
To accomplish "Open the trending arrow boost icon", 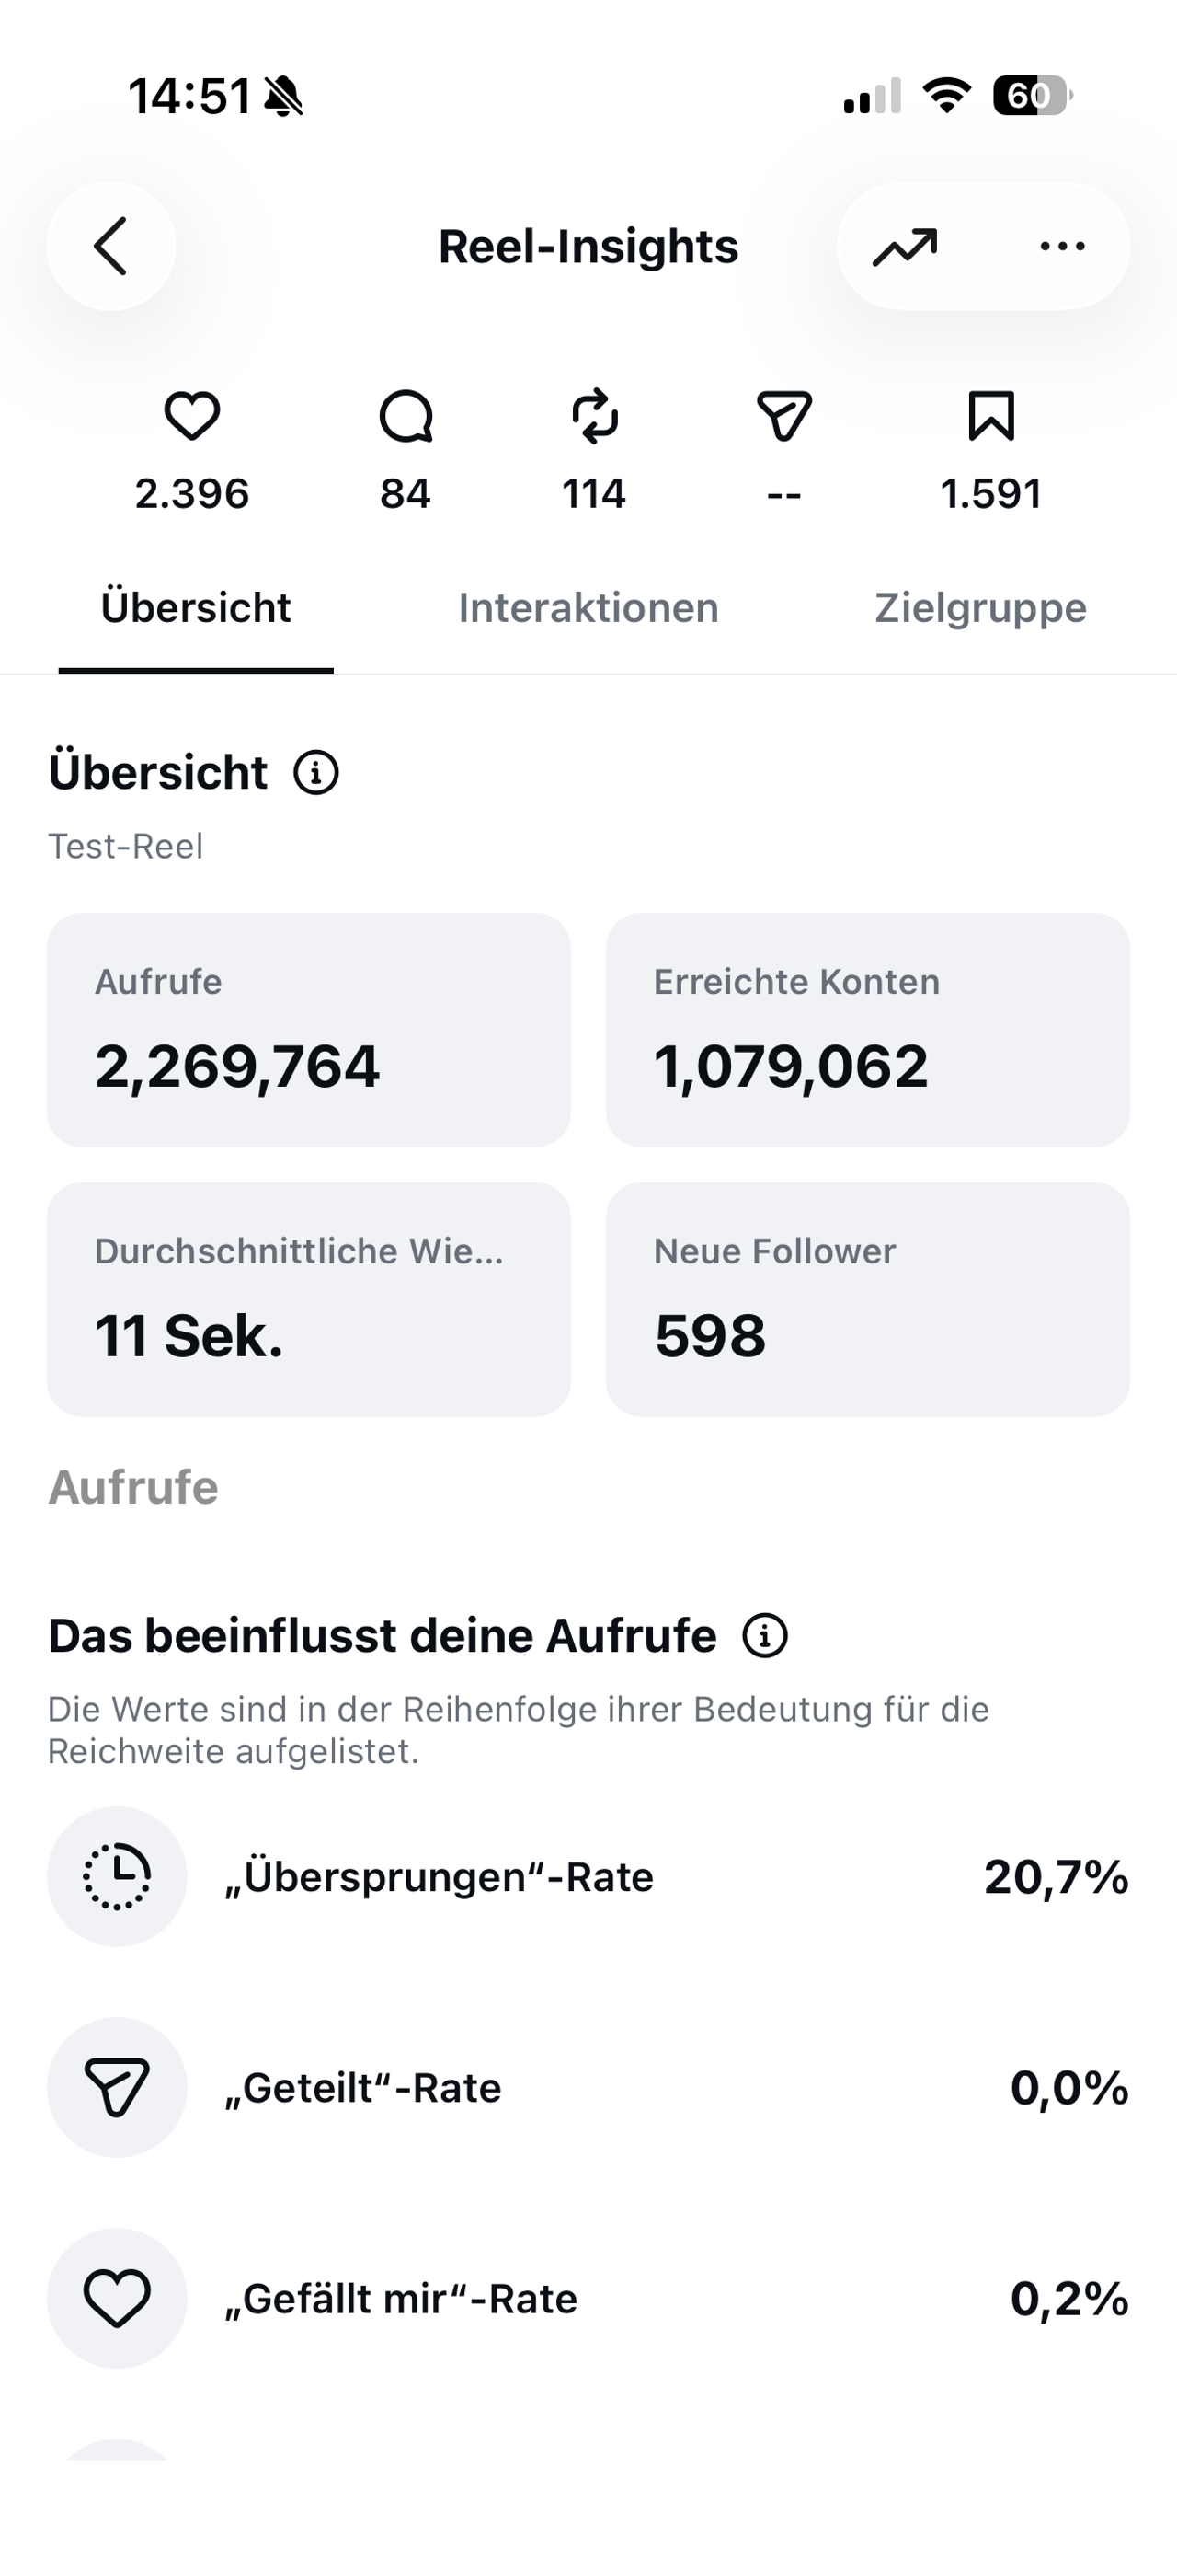I will pyautogui.click(x=905, y=248).
